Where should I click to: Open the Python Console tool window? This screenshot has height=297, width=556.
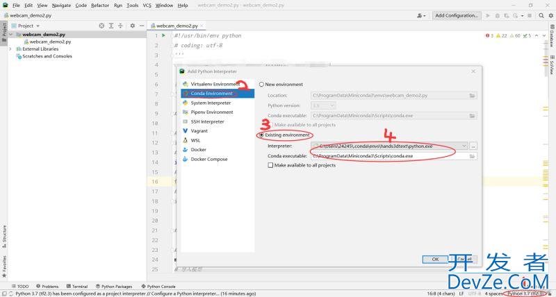[x=158, y=287]
